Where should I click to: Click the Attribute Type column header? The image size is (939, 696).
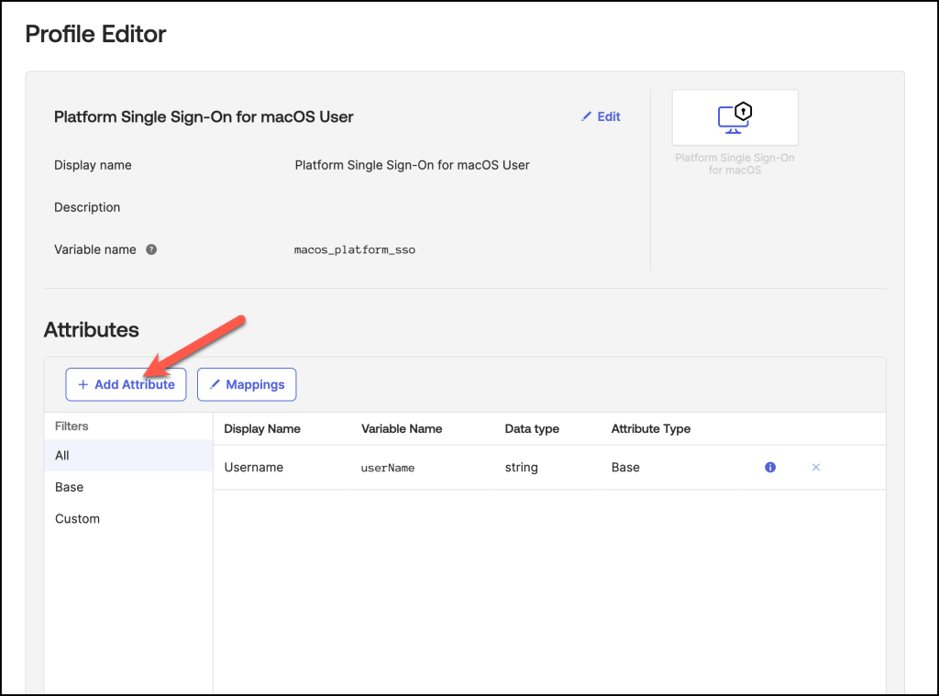tap(651, 429)
